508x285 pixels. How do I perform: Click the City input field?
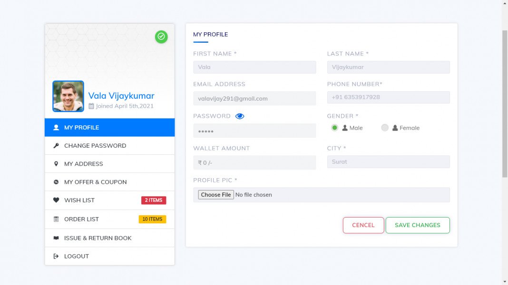389,162
